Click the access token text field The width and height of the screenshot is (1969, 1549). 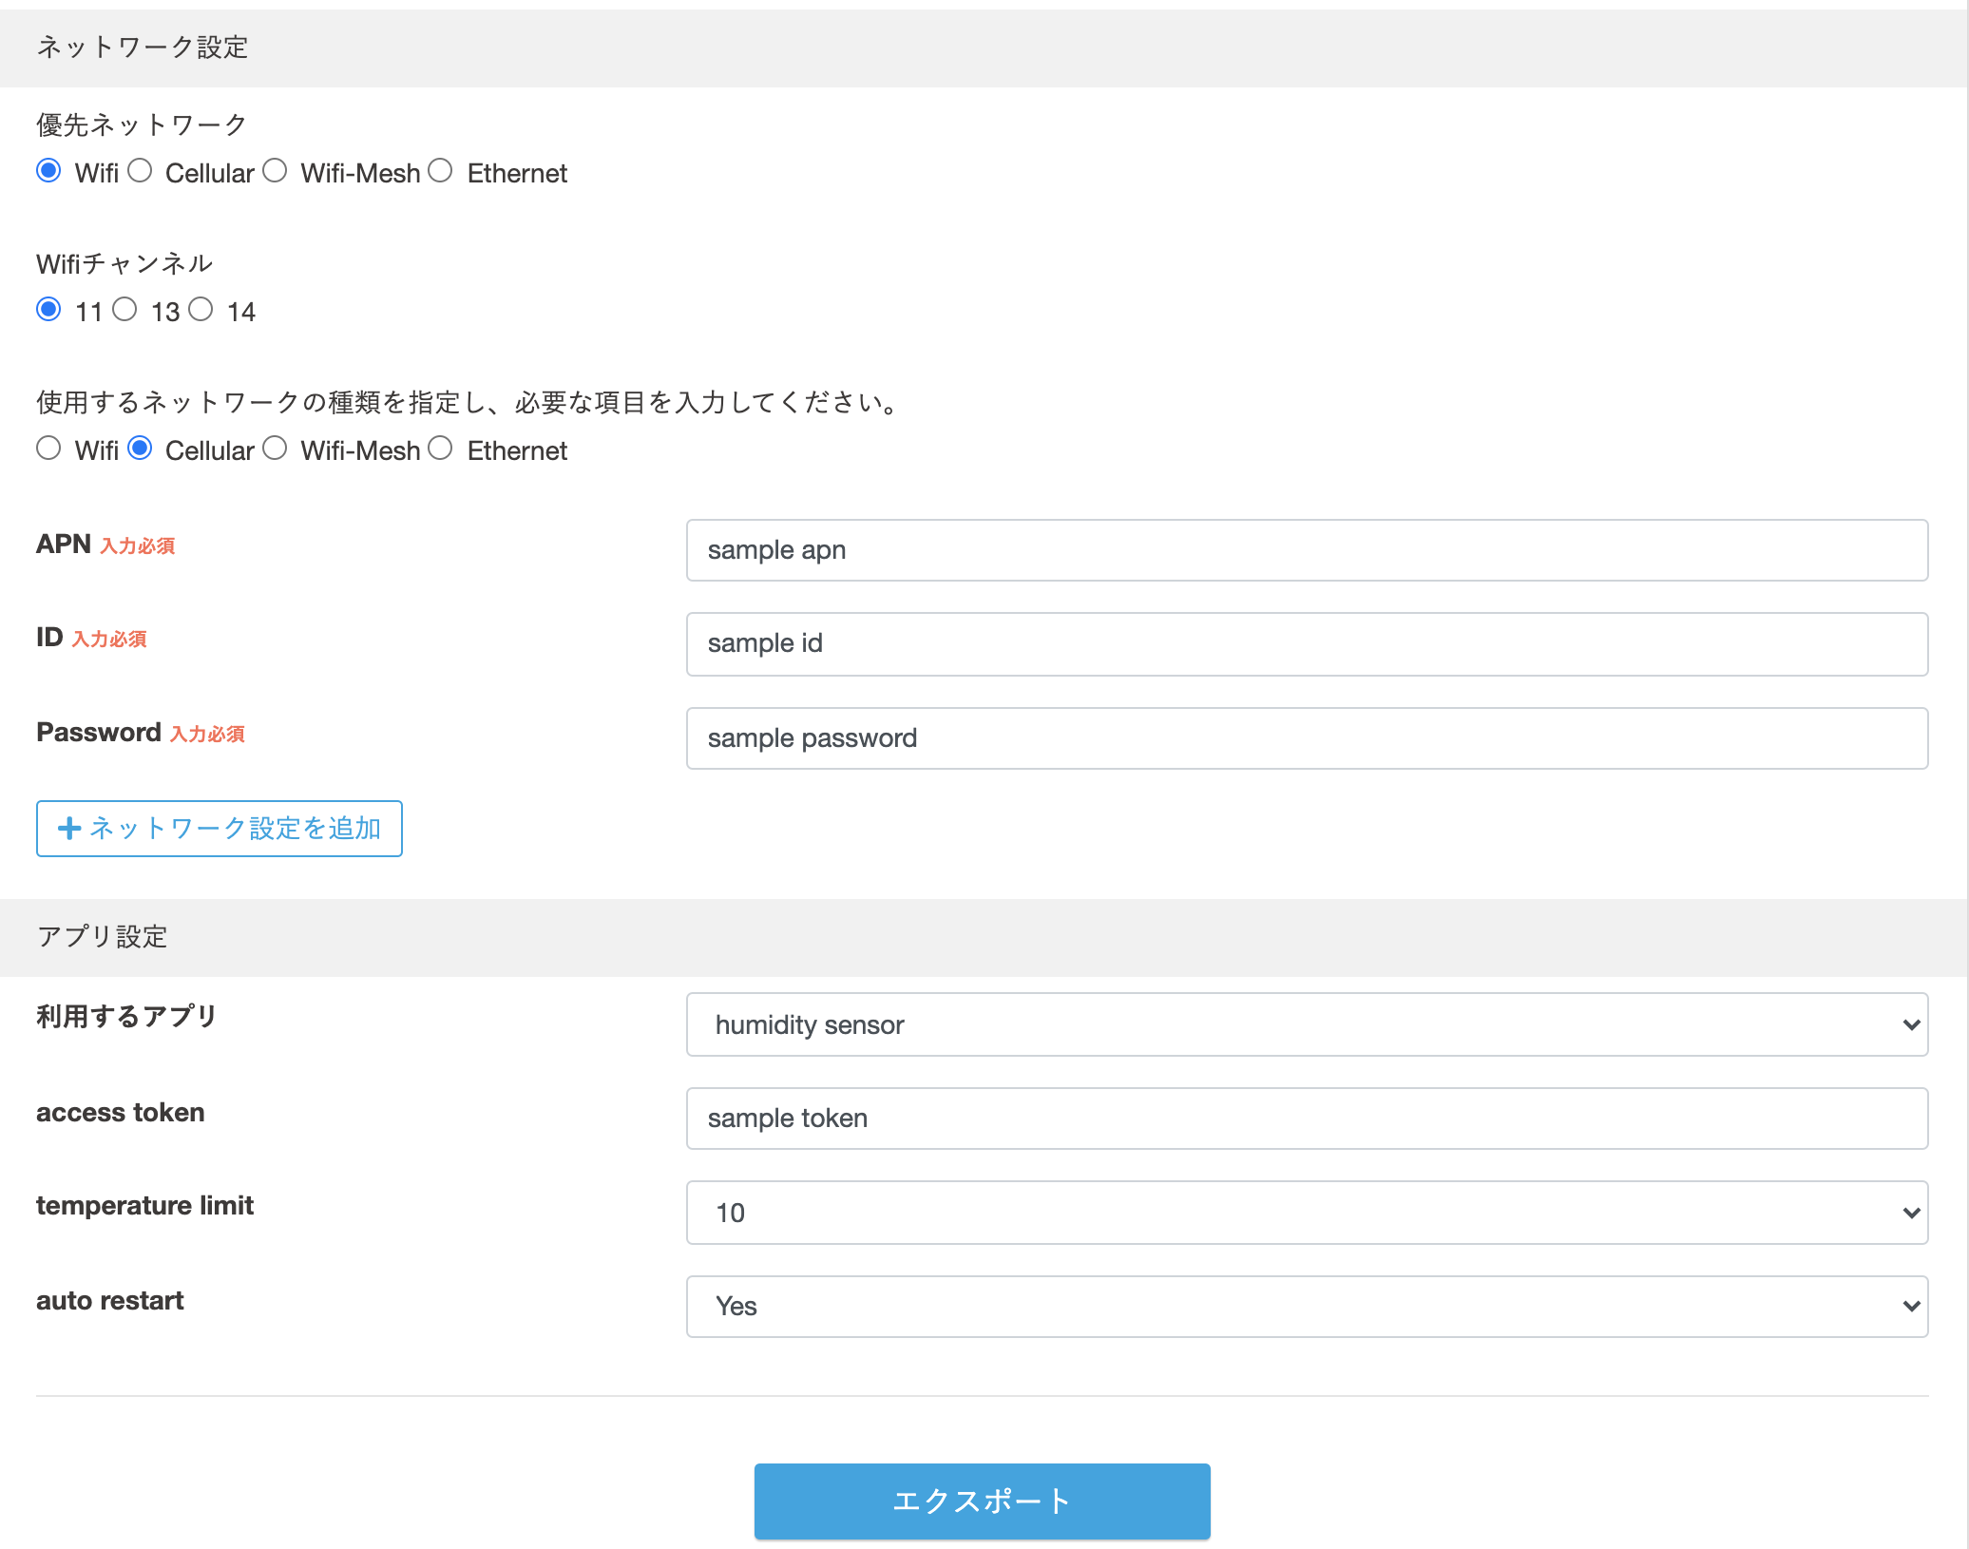[1307, 1119]
